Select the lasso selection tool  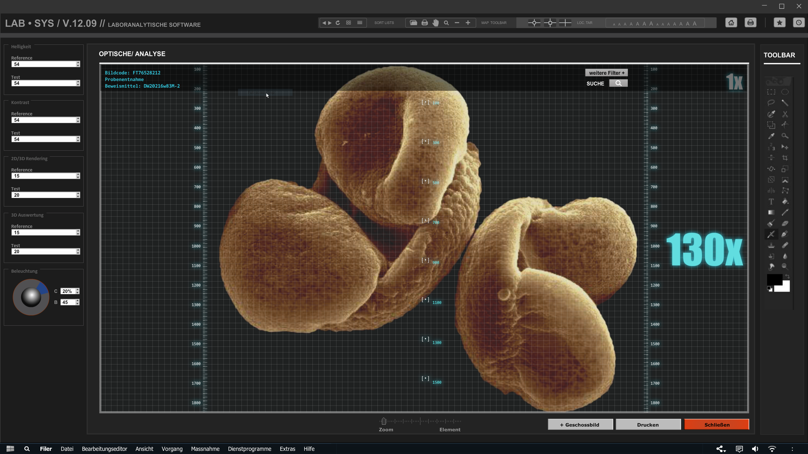[771, 103]
